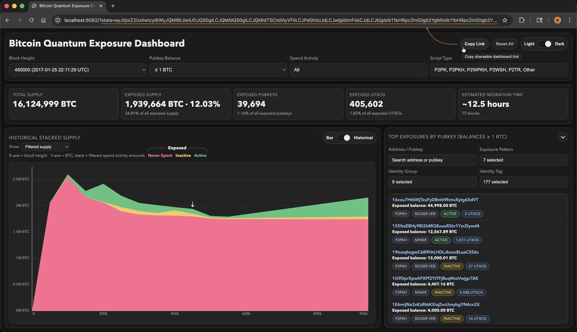
Task: Click the Reset All button
Action: (504, 44)
